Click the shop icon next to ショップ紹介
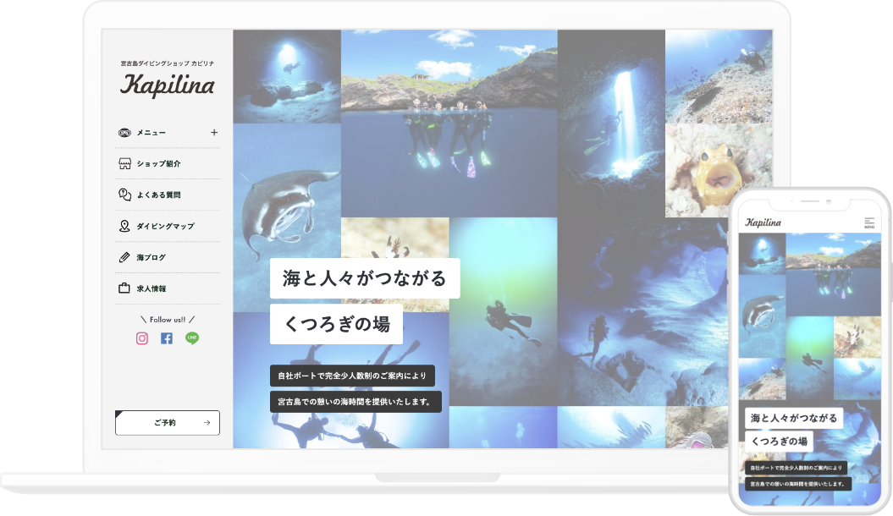The height and width of the screenshot is (516, 893). tap(124, 164)
